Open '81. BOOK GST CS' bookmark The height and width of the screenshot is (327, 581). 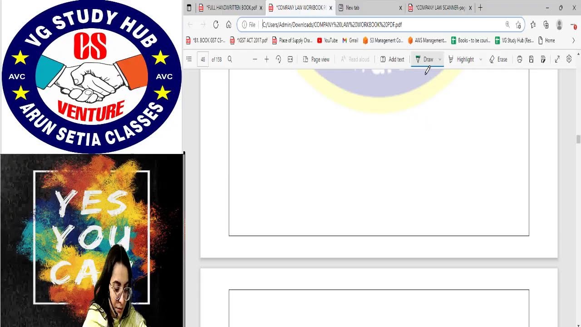coord(206,40)
